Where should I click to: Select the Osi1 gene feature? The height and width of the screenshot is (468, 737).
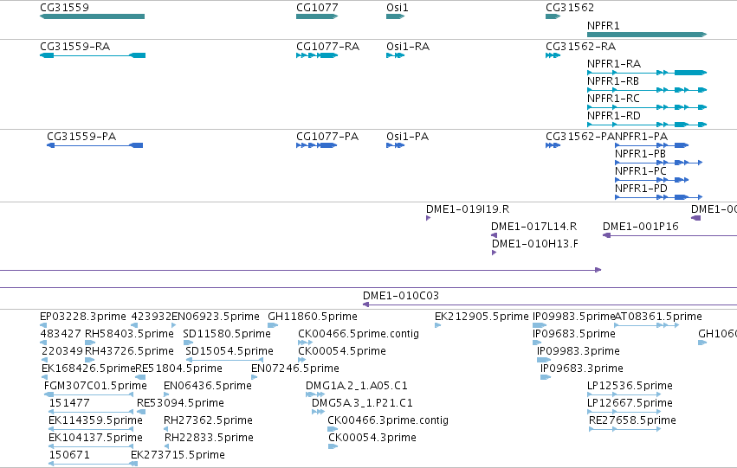tap(395, 16)
